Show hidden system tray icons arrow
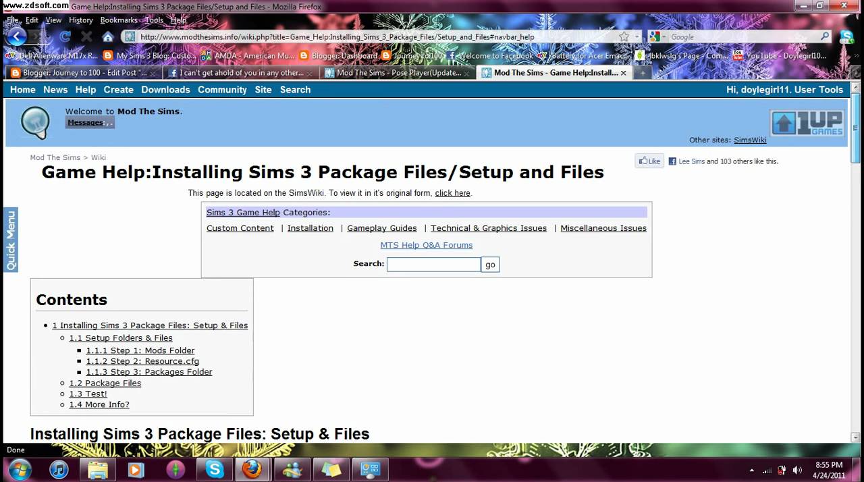Image resolution: width=864 pixels, height=482 pixels. 751,470
